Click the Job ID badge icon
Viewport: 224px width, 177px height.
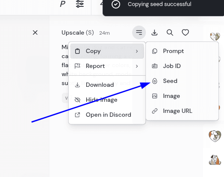click(x=154, y=66)
